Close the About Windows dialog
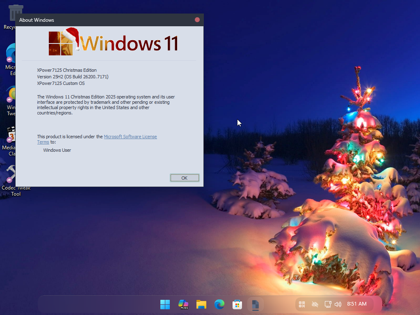This screenshot has height=315, width=420. (197, 20)
